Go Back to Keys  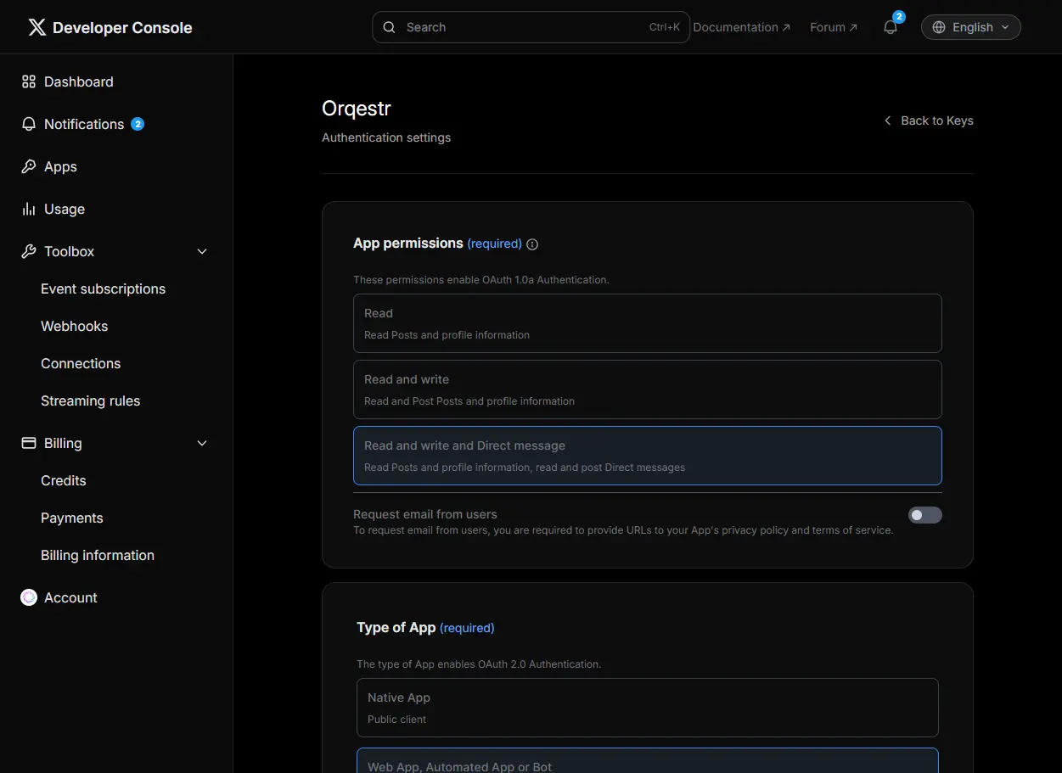[937, 120]
